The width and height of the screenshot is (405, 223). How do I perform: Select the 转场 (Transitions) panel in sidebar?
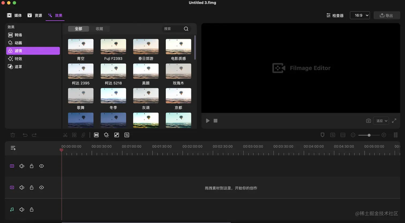(18, 35)
